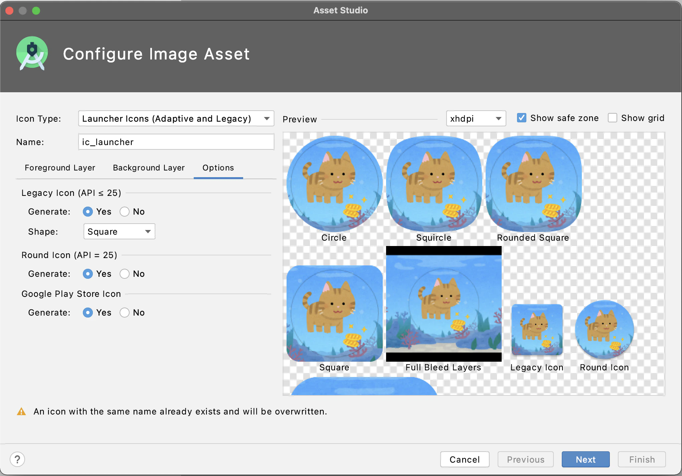Click the Asset Studio window title
The image size is (682, 476).
341,10
